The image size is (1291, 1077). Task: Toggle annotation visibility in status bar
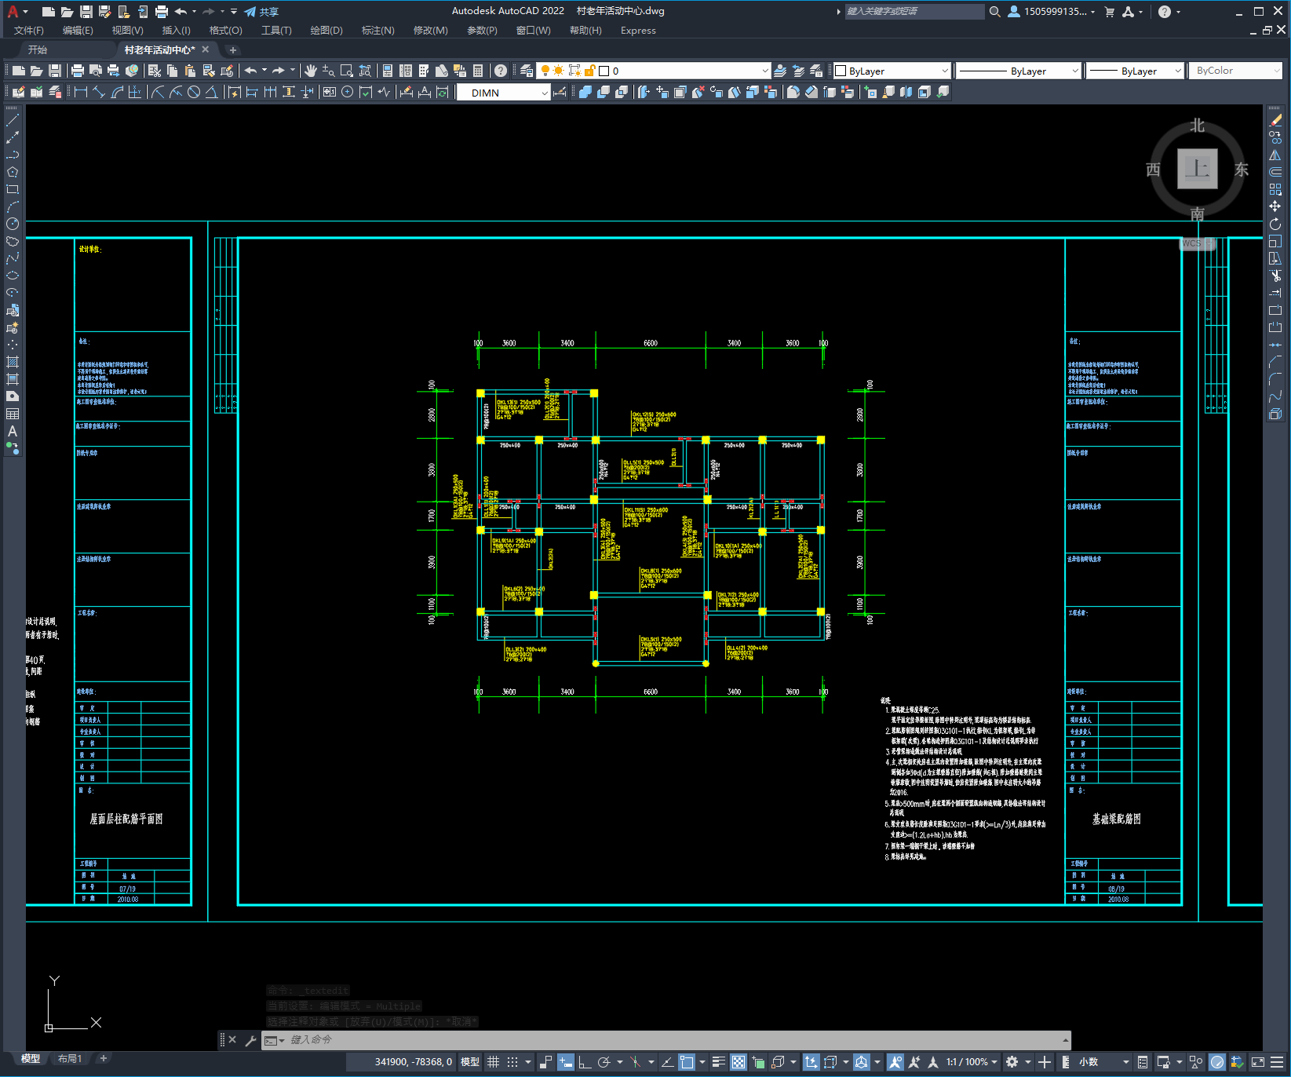[x=895, y=1061]
